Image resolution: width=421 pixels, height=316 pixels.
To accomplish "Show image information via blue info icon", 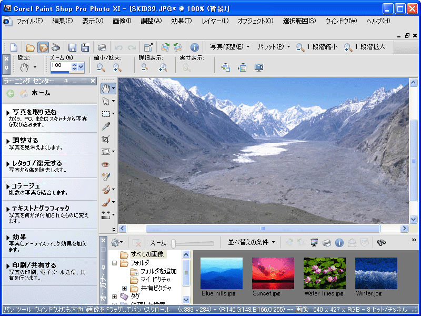I will pyautogui.click(x=194, y=47).
